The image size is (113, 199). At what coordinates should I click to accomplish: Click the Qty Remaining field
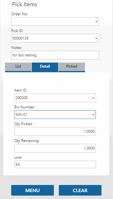coord(55,148)
